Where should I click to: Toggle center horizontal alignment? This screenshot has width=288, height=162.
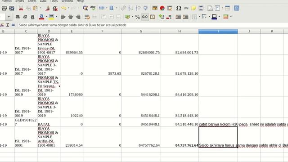click(71, 17)
